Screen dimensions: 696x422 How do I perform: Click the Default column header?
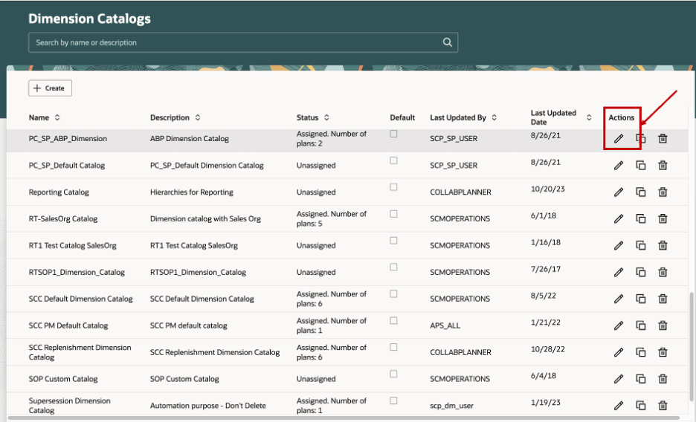(402, 117)
